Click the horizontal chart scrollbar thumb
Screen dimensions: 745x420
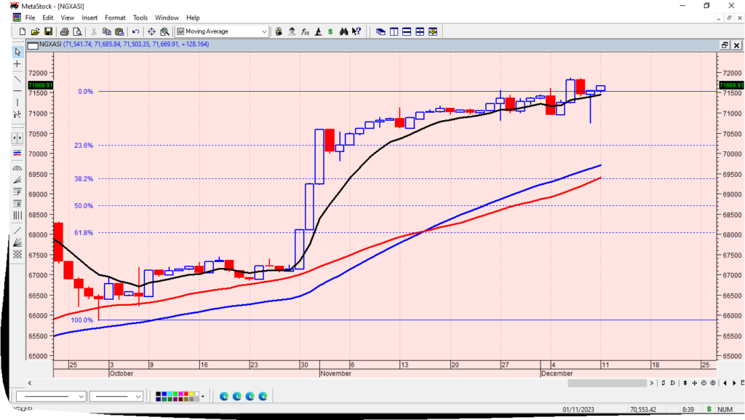click(607, 383)
